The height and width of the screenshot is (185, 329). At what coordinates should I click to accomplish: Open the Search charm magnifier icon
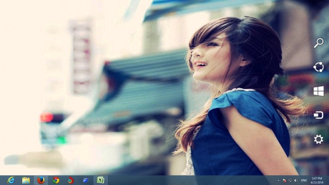318,43
